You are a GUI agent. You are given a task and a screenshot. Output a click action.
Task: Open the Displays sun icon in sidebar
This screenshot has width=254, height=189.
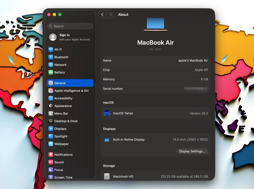pyautogui.click(x=51, y=128)
